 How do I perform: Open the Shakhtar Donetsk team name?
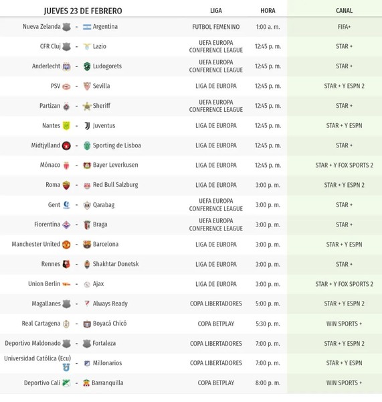tap(116, 264)
